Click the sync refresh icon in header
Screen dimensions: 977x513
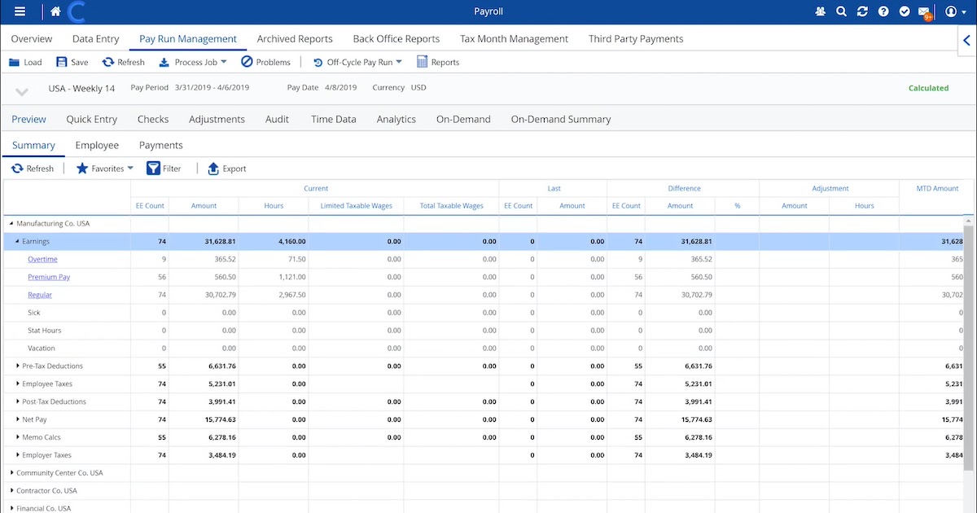[x=862, y=11]
